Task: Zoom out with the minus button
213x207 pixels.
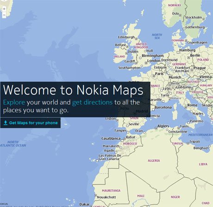Action: click(4, 15)
